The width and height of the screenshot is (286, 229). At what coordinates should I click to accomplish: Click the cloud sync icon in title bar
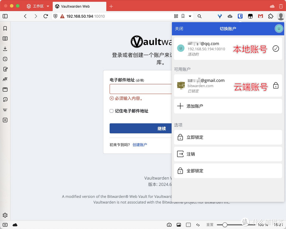(272, 6)
